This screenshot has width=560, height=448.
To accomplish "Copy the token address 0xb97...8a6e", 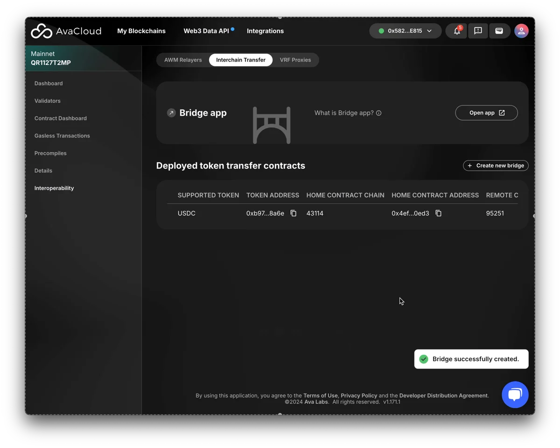I will [x=294, y=213].
